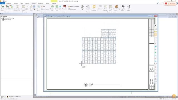Switch to the Drafting ribbon tab
This screenshot has height=100, width=178.
[x=54, y=3]
